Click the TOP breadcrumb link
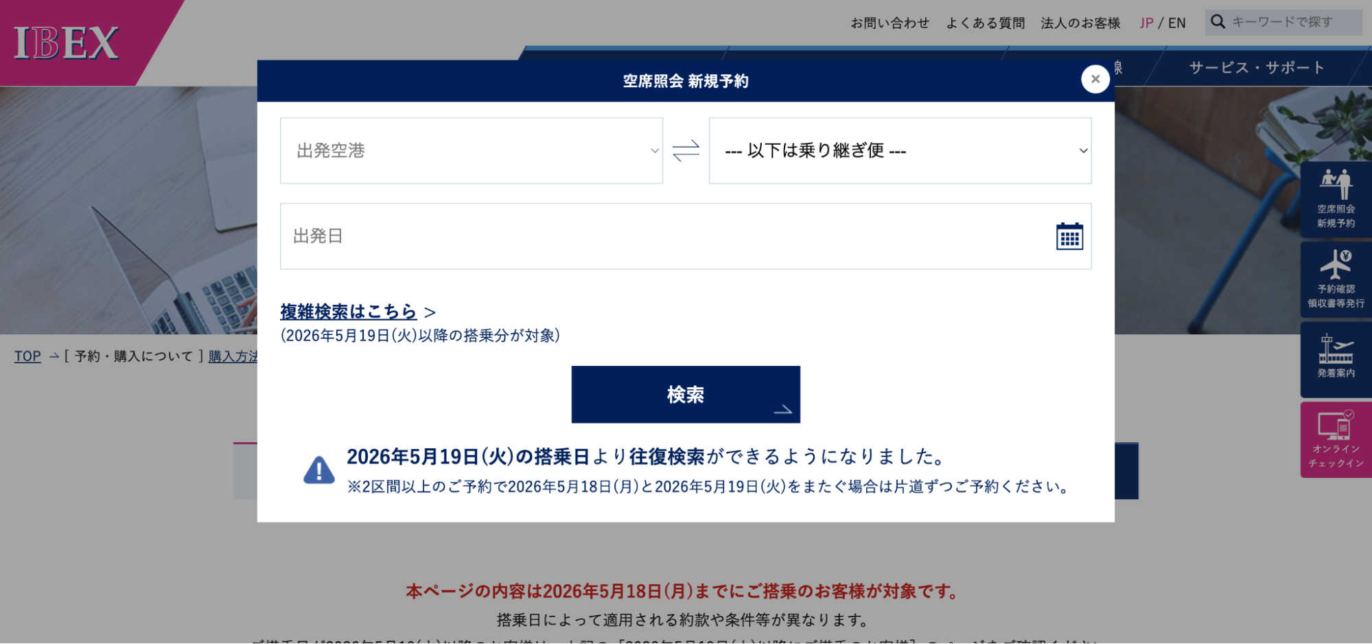 coord(27,356)
